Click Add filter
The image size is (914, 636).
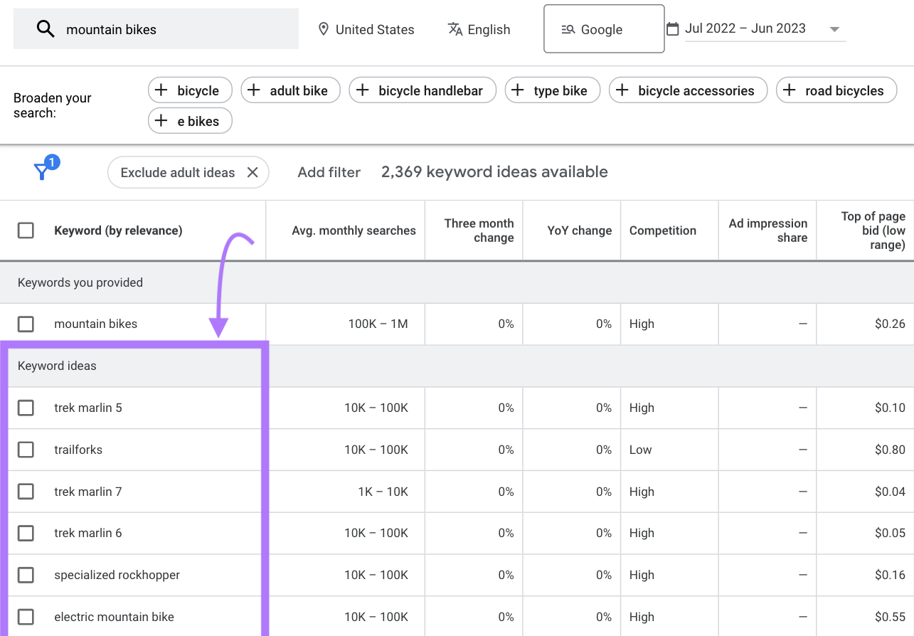coord(329,172)
